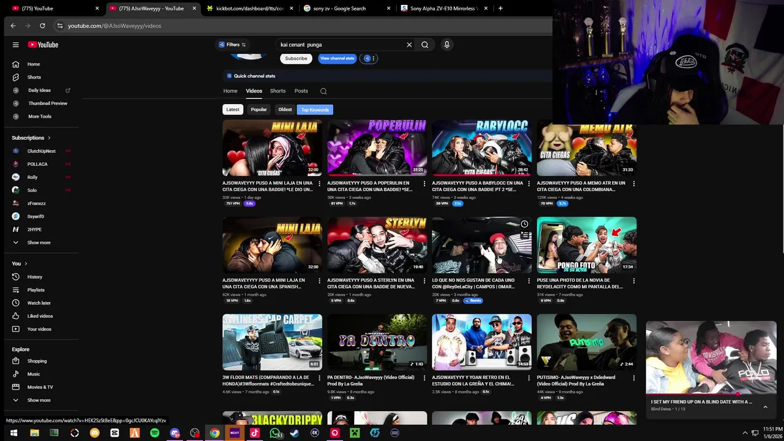Open WhatsApp from the taskbar
The image size is (784, 441).
274,433
